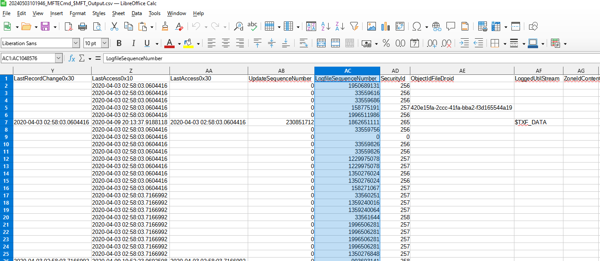600x261 pixels.
Task: Open the Sheet menu
Action: point(118,13)
